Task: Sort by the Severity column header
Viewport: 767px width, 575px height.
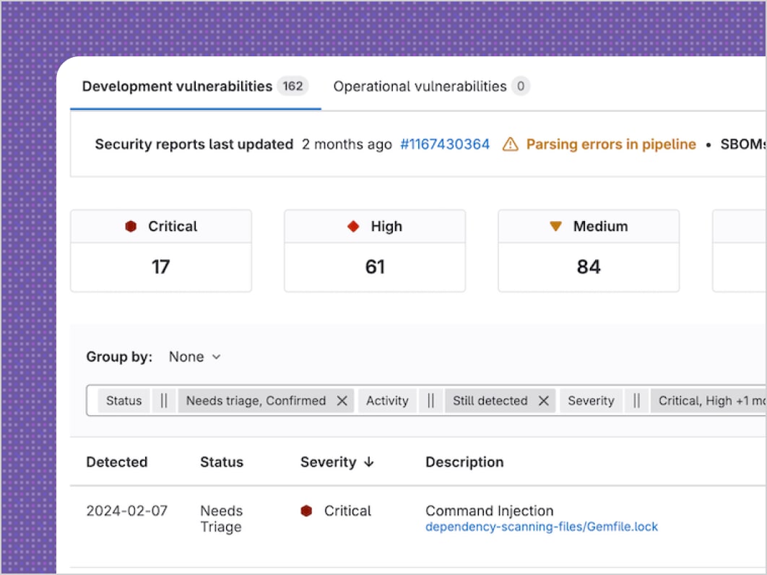Action: [x=337, y=462]
